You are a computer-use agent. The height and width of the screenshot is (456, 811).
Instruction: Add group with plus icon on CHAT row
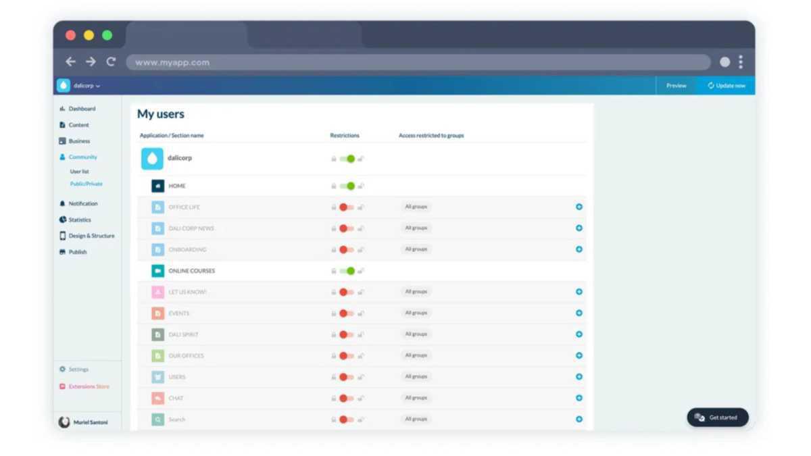(x=579, y=398)
